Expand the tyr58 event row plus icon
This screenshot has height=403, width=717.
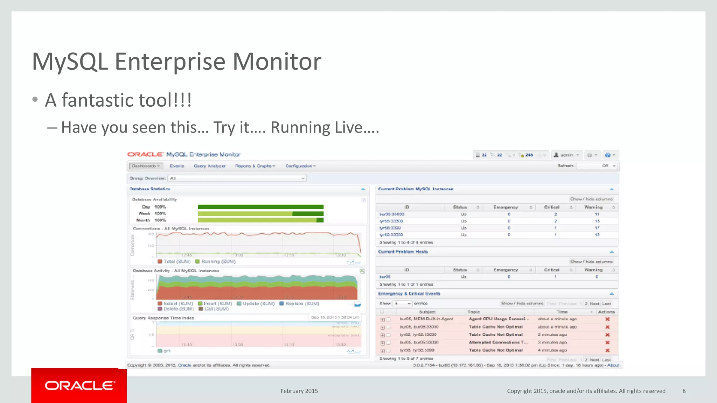pyautogui.click(x=383, y=351)
